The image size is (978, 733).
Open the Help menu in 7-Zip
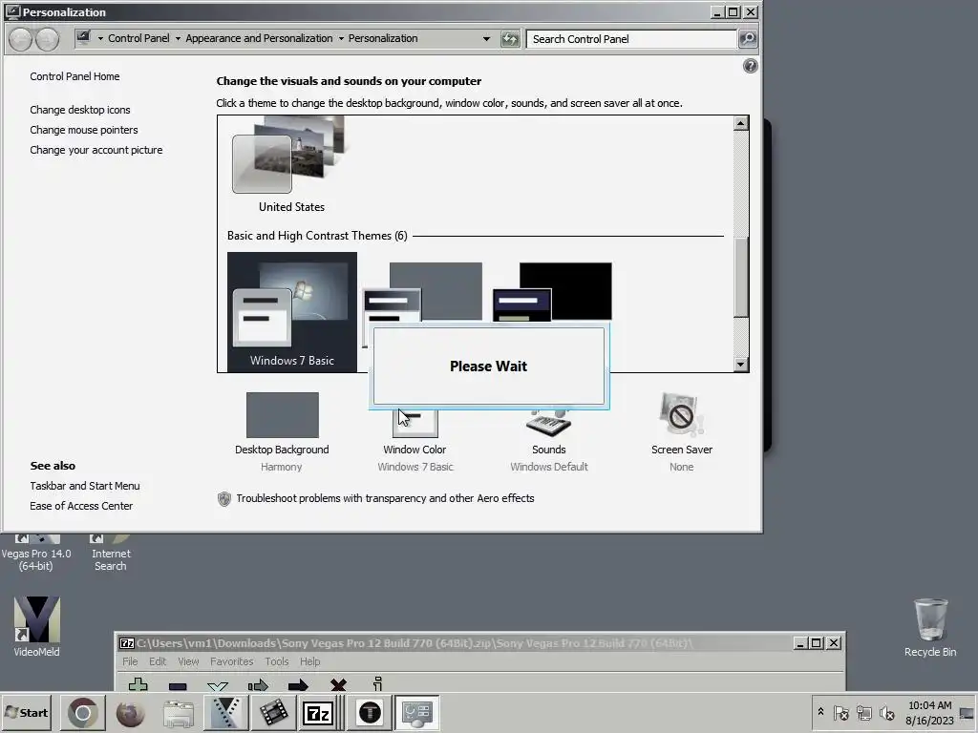pos(309,661)
